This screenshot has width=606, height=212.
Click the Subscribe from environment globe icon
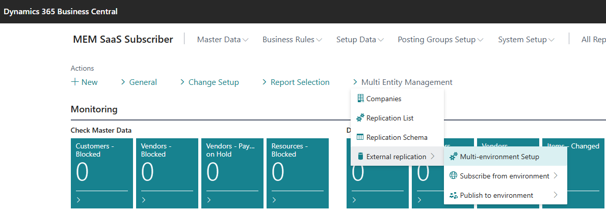pos(454,176)
